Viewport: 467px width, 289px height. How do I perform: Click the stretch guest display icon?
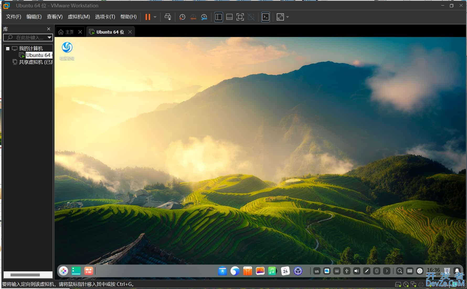[280, 17]
